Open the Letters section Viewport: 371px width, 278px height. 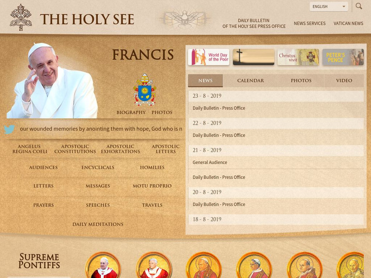[43, 186]
